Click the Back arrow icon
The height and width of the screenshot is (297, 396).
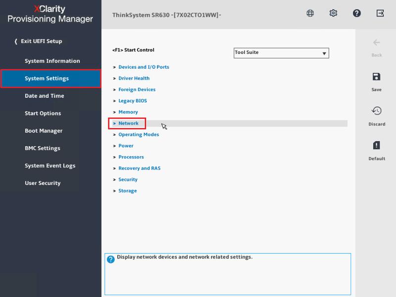click(376, 43)
